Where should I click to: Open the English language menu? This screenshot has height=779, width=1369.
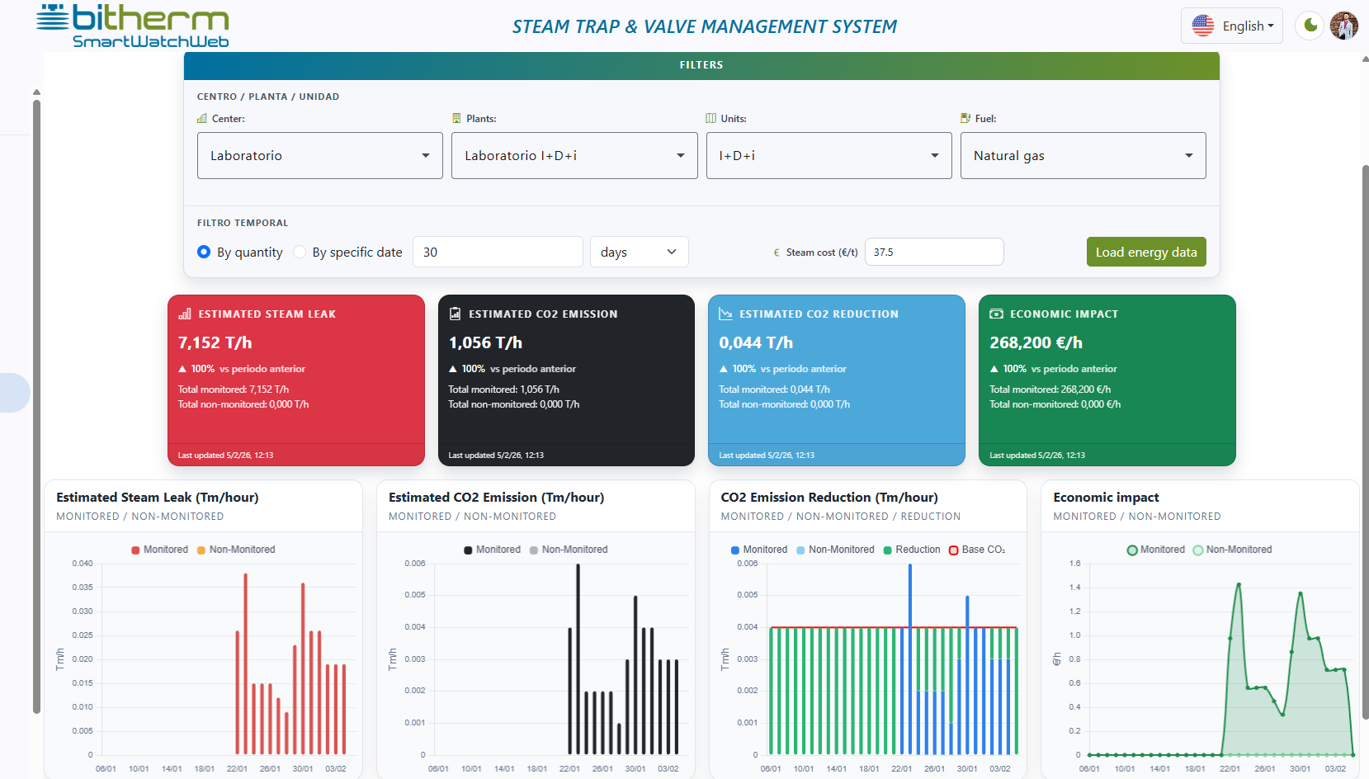(x=1231, y=26)
